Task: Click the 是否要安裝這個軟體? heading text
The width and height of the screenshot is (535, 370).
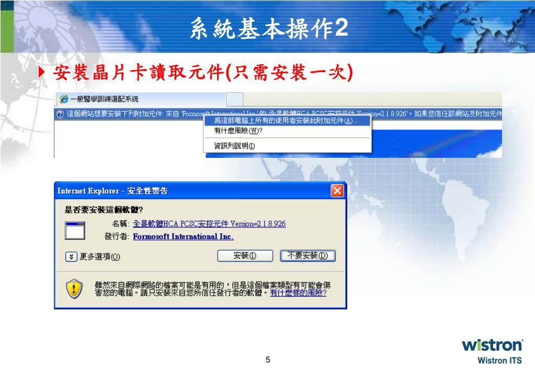Action: [104, 210]
